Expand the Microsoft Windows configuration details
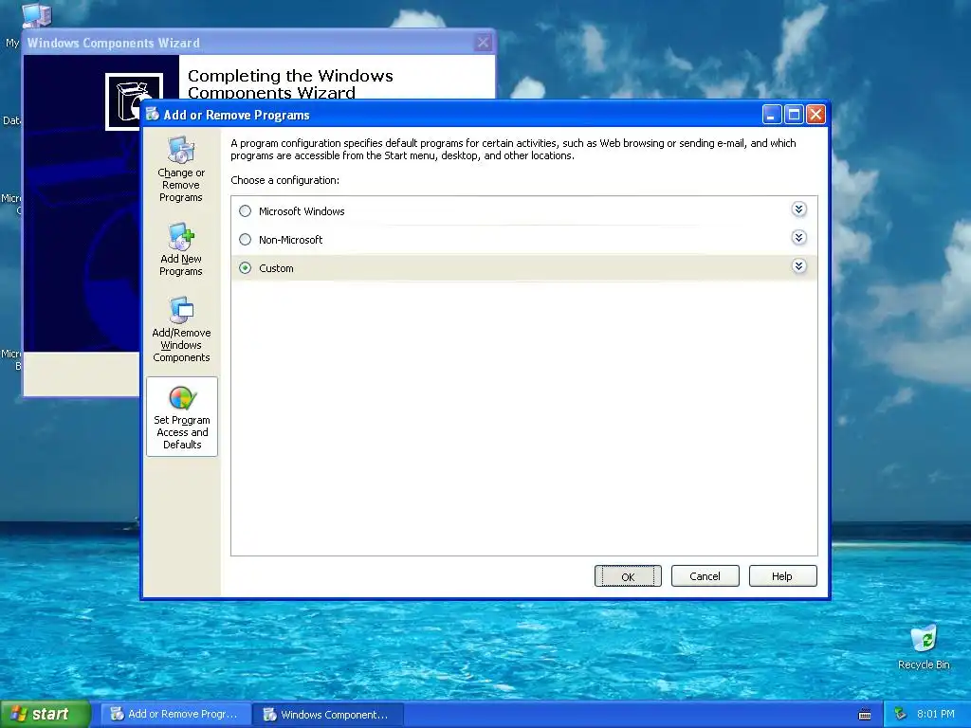Screen dimensions: 971x728 coord(798,209)
